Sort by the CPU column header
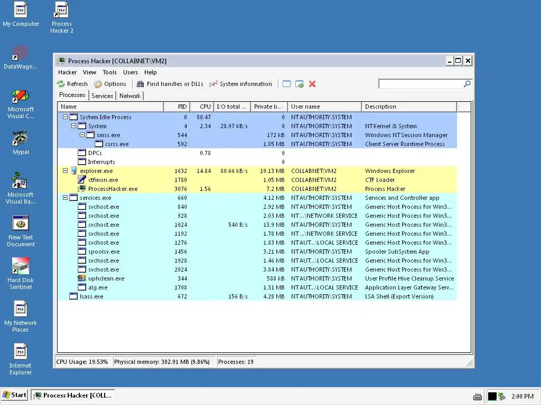 coord(202,107)
